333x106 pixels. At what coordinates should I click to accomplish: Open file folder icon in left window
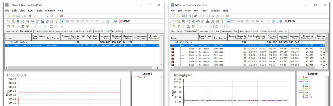pos(13,16)
